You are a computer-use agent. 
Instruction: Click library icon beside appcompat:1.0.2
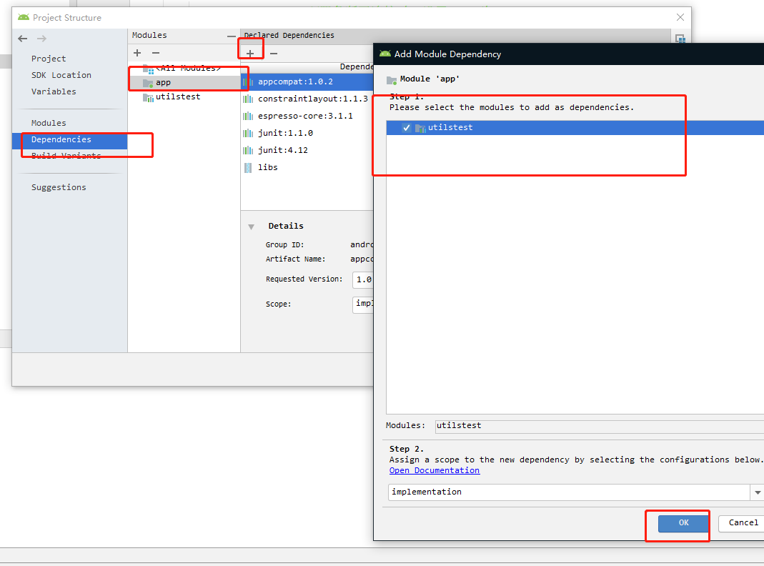click(x=248, y=82)
